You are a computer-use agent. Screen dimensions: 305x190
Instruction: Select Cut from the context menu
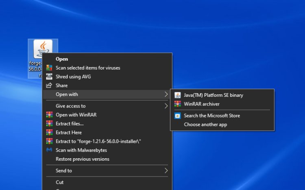(107, 182)
